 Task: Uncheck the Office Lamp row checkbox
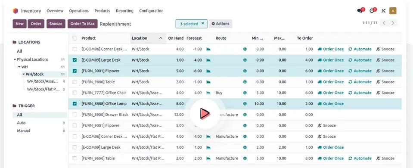[75, 104]
